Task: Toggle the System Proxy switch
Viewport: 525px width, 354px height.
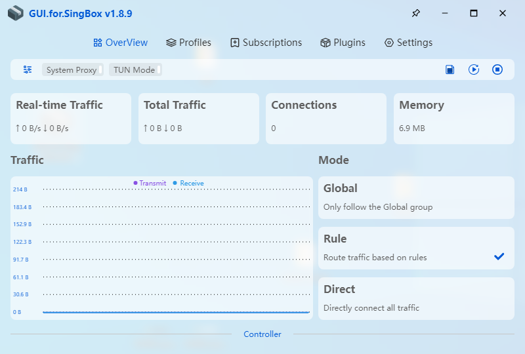Action: (72, 69)
